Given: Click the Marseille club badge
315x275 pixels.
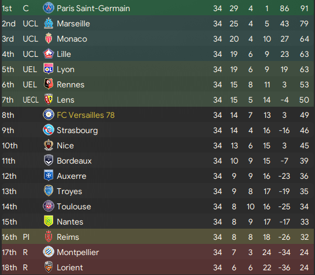Looking at the screenshot, I should [x=49, y=23].
